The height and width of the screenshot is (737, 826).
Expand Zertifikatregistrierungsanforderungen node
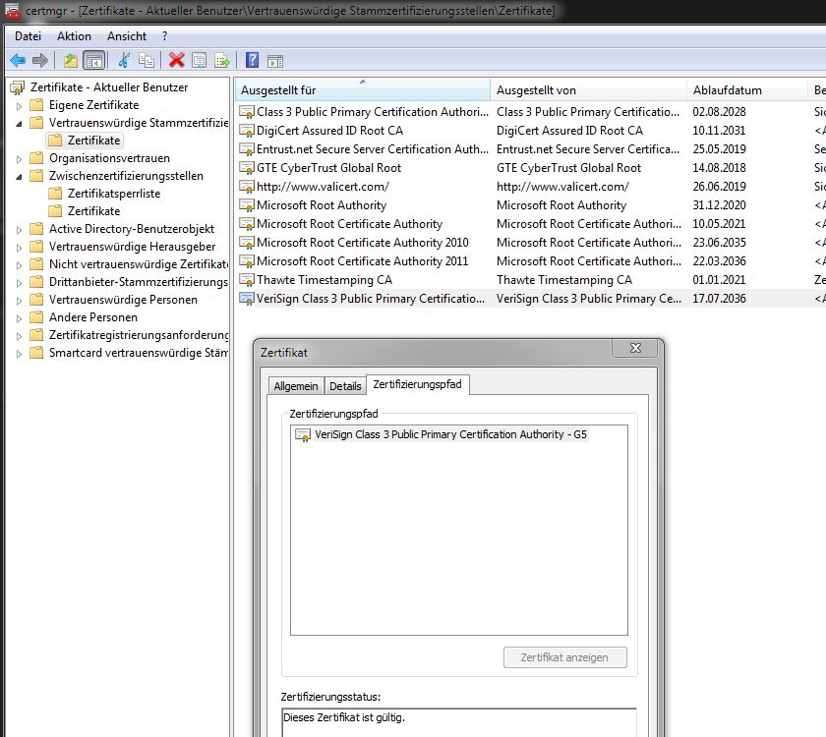(19, 336)
